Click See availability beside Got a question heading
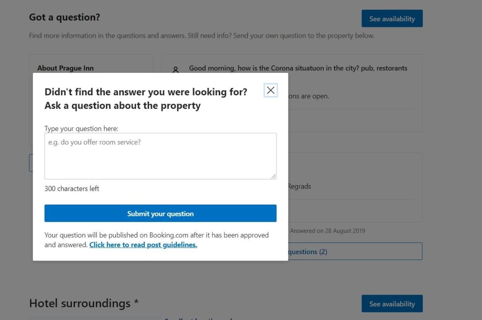Viewport: 482px width, 320px height. (392, 18)
